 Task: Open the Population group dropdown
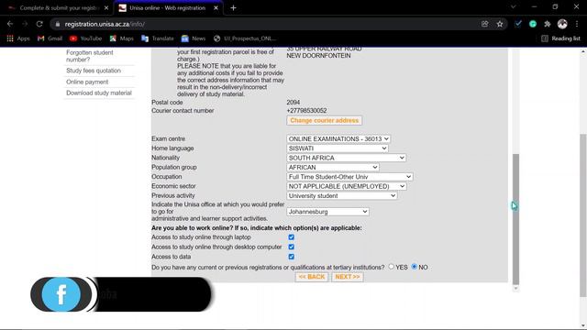point(333,167)
